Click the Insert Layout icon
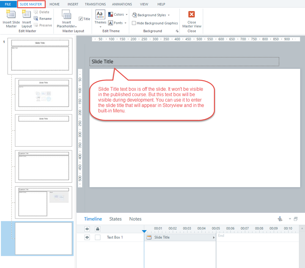The image size is (305, 268). pos(26,14)
